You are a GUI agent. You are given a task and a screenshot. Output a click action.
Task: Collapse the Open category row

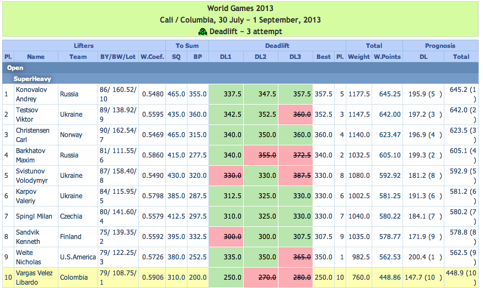coord(15,68)
